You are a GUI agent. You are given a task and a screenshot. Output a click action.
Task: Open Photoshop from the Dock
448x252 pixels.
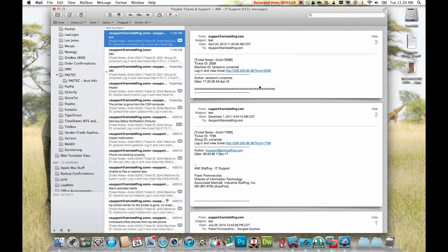[241, 242]
